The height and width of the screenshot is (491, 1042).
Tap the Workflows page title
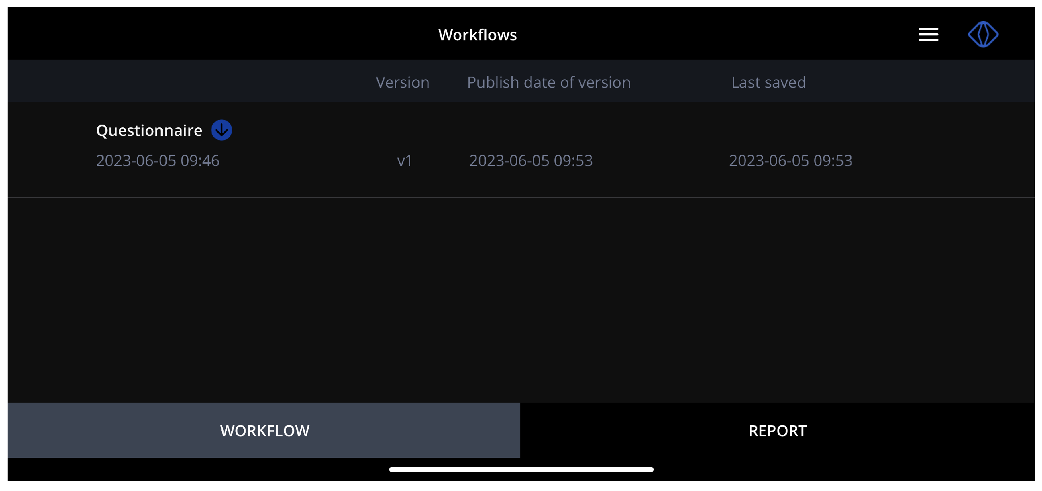pyautogui.click(x=477, y=35)
